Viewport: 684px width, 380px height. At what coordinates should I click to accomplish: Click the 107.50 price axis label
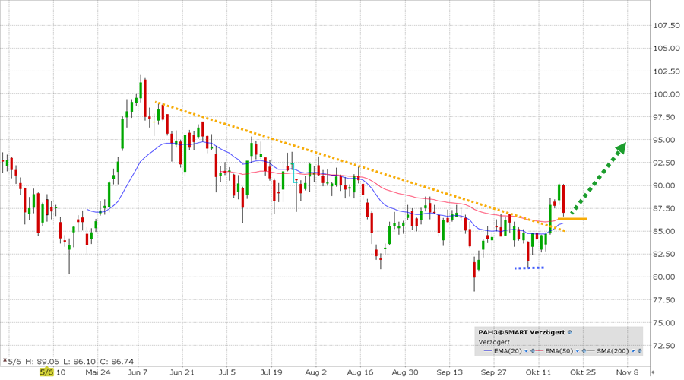(x=666, y=26)
